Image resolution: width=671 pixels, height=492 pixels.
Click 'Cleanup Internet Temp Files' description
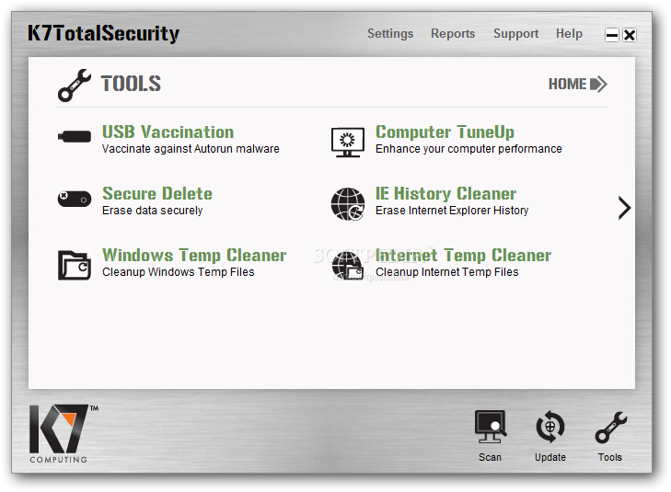click(x=446, y=272)
